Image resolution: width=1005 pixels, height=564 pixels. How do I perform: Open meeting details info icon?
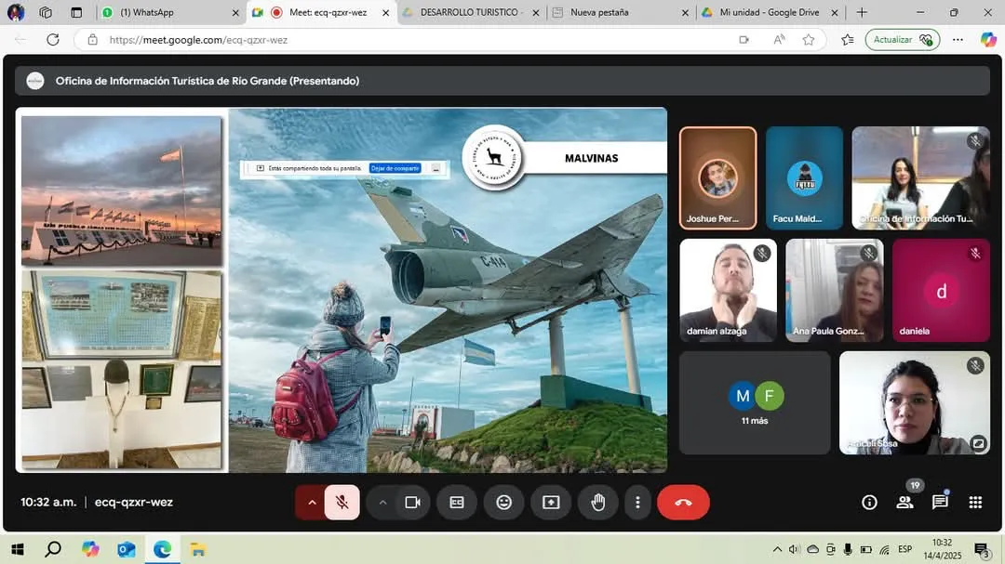(869, 503)
